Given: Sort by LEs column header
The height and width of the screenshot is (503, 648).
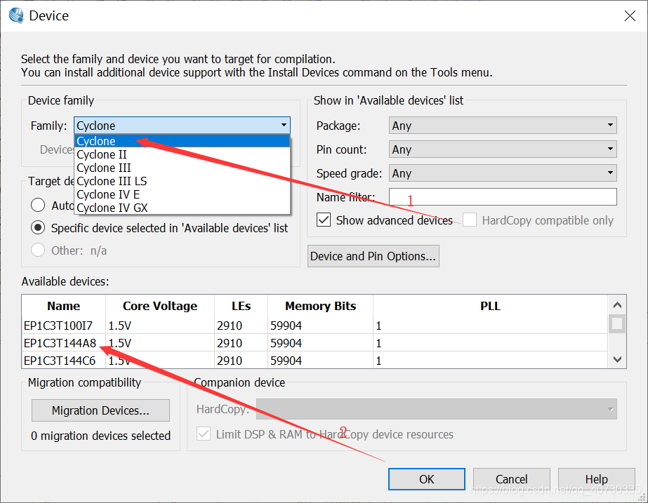Looking at the screenshot, I should [x=241, y=306].
